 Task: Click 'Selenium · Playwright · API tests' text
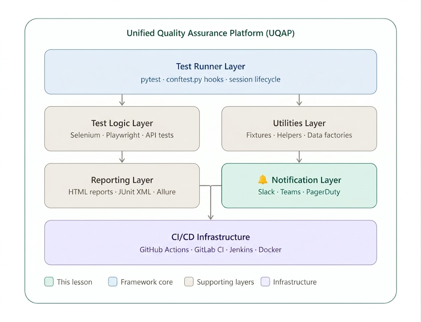click(x=122, y=135)
